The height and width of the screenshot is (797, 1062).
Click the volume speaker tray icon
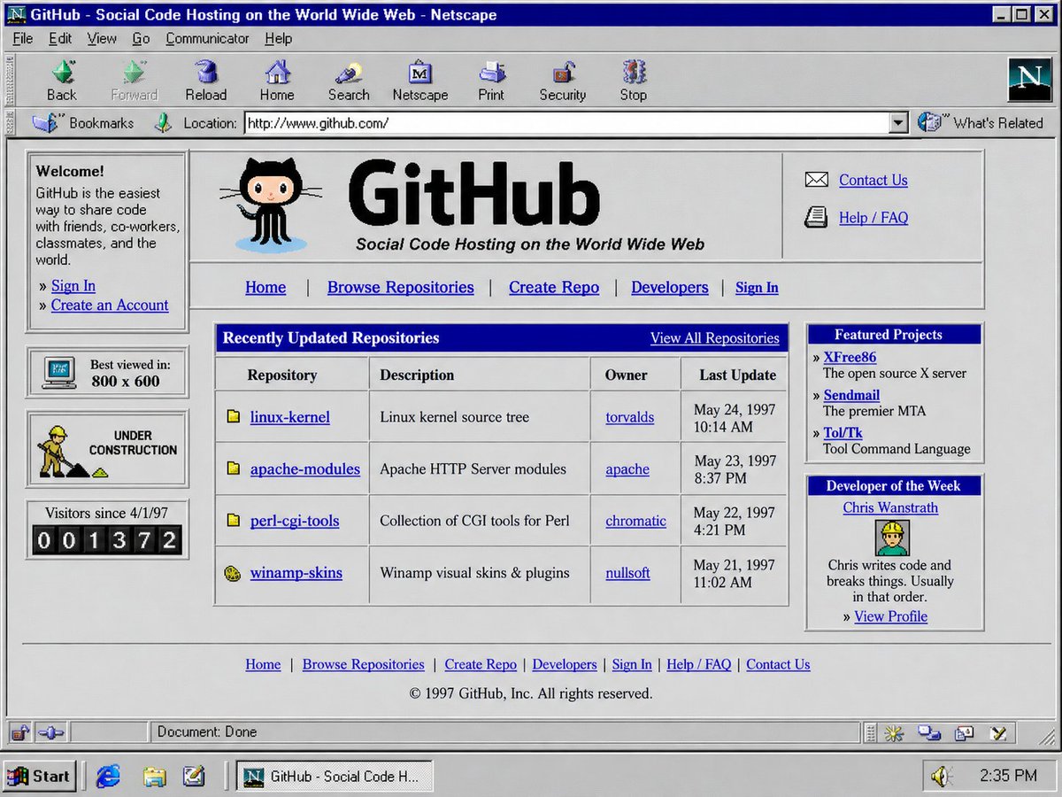coord(941,777)
